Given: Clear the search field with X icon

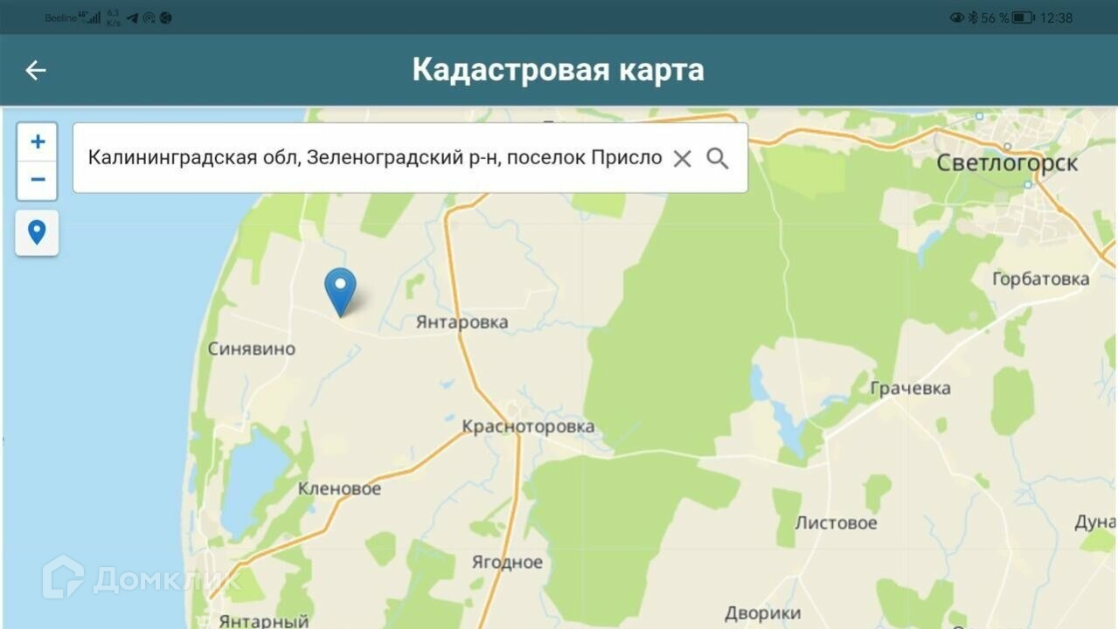Looking at the screenshot, I should [682, 158].
